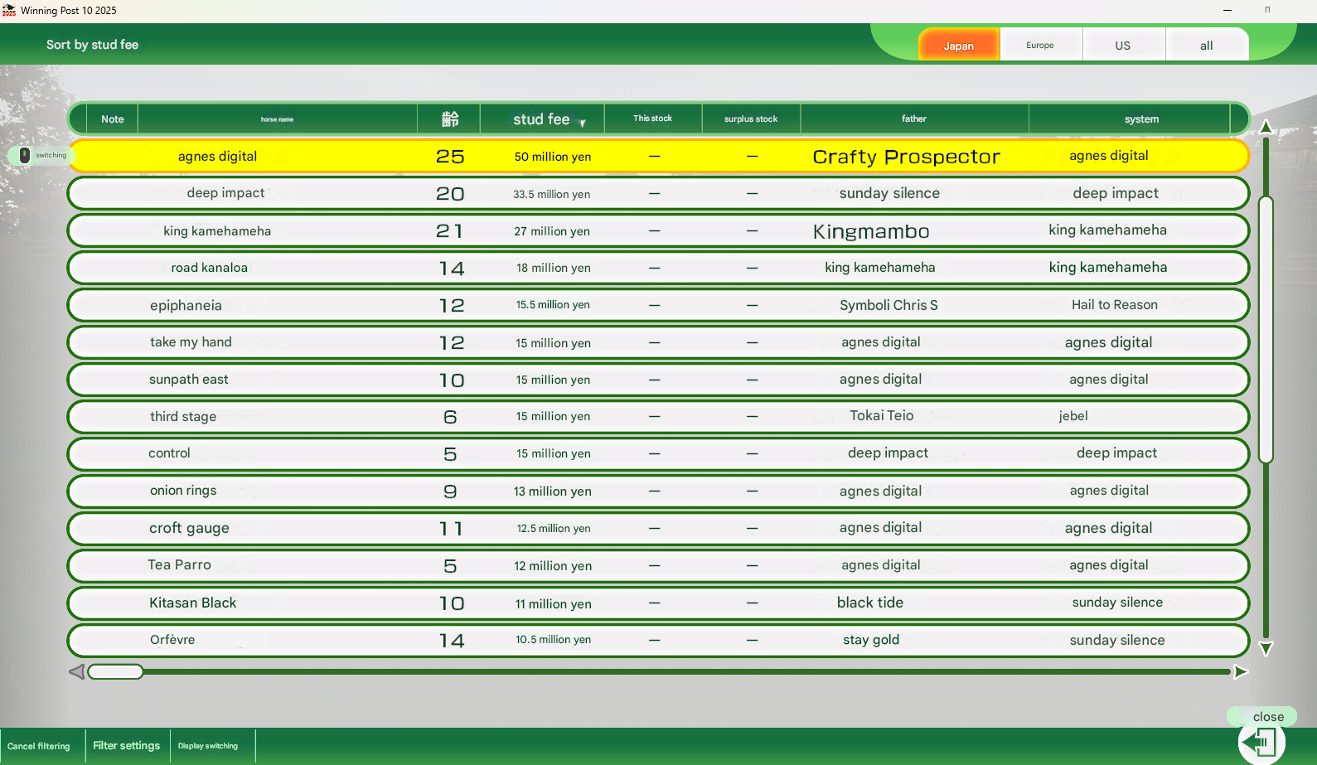The image size is (1317, 765).
Task: Show all regions with the all tab
Action: pos(1207,46)
